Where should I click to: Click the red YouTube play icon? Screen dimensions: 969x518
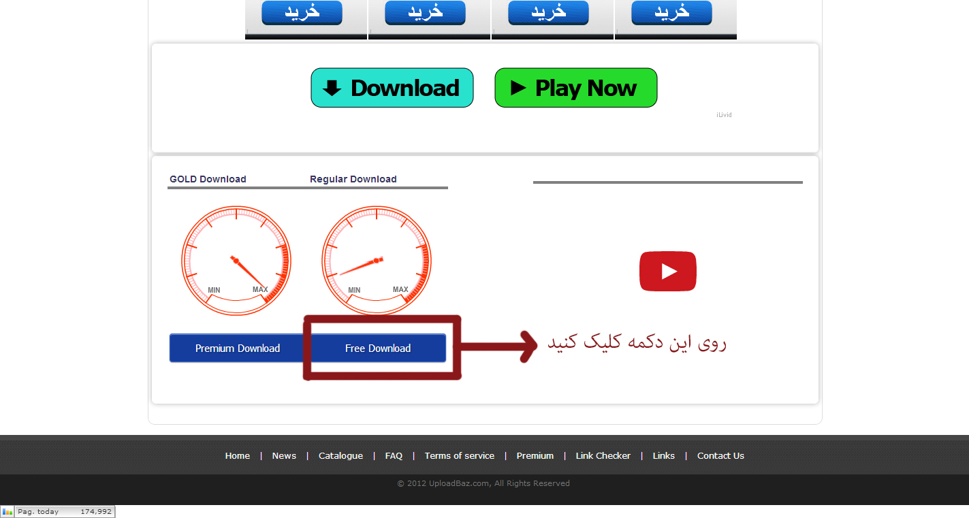(x=667, y=271)
